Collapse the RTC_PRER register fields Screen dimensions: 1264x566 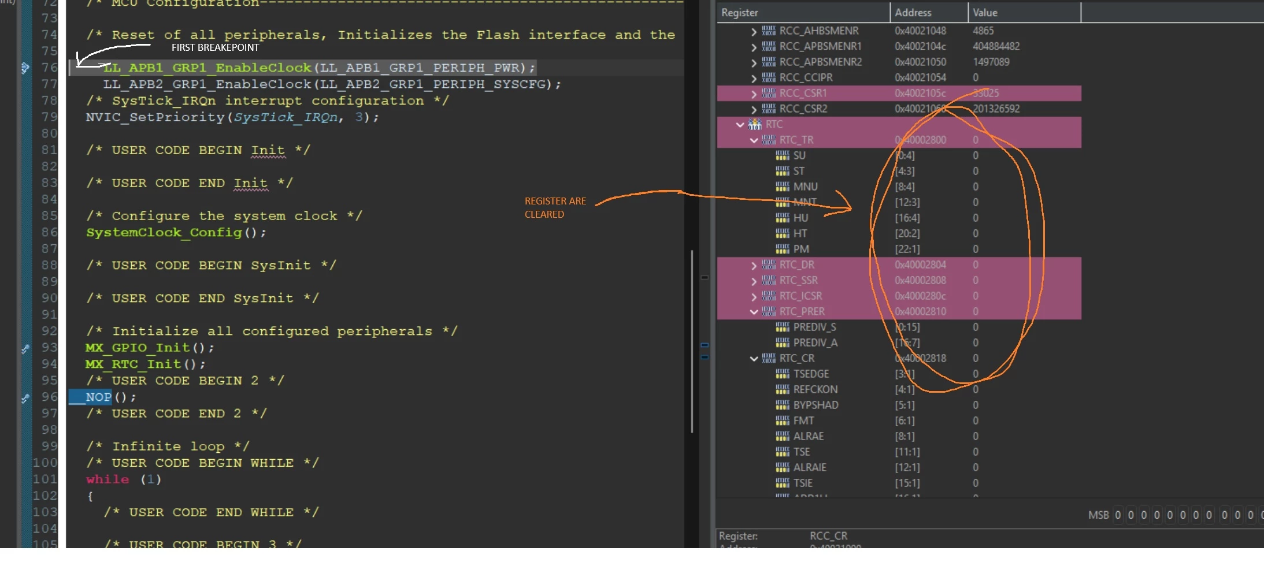(x=754, y=311)
